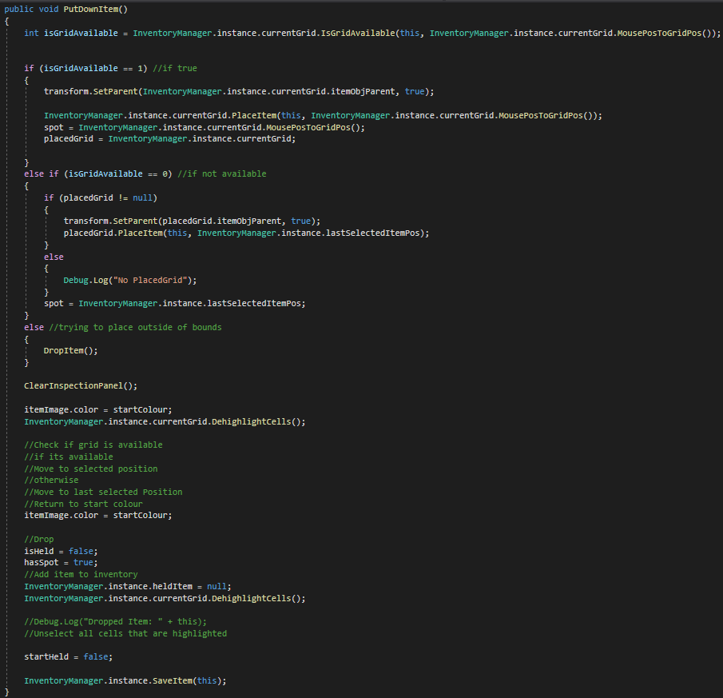Click 'spot' in the 'spot = ...MousePosToGridPos();' line
The image size is (723, 698).
(54, 127)
